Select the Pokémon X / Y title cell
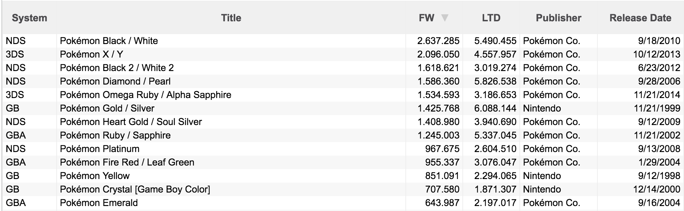This screenshot has height=211, width=684. click(x=231, y=54)
